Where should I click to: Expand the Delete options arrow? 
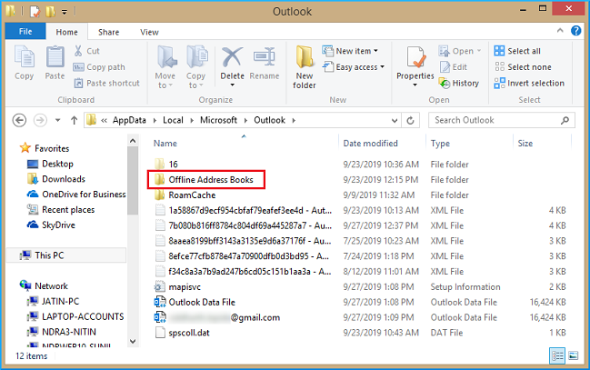[x=232, y=85]
